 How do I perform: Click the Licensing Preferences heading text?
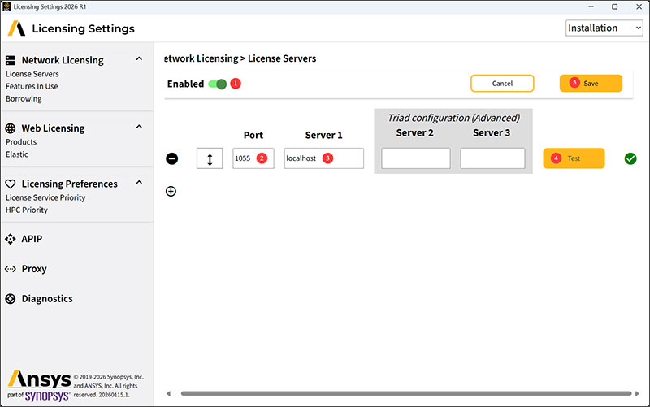pyautogui.click(x=70, y=184)
